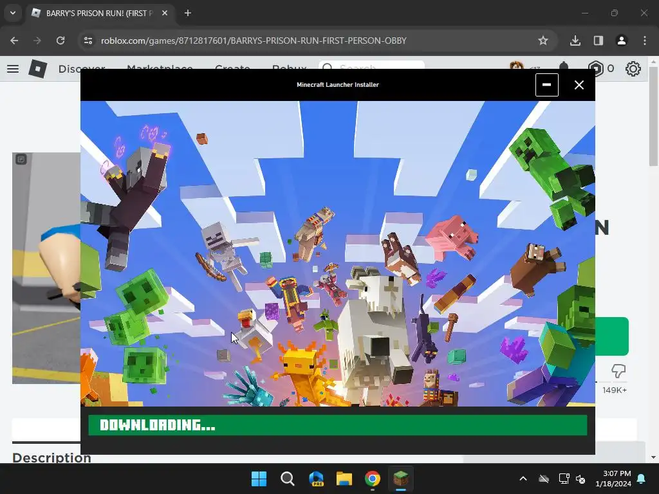The image size is (659, 494).
Task: Click the roblox.com URL address field
Action: click(254, 41)
